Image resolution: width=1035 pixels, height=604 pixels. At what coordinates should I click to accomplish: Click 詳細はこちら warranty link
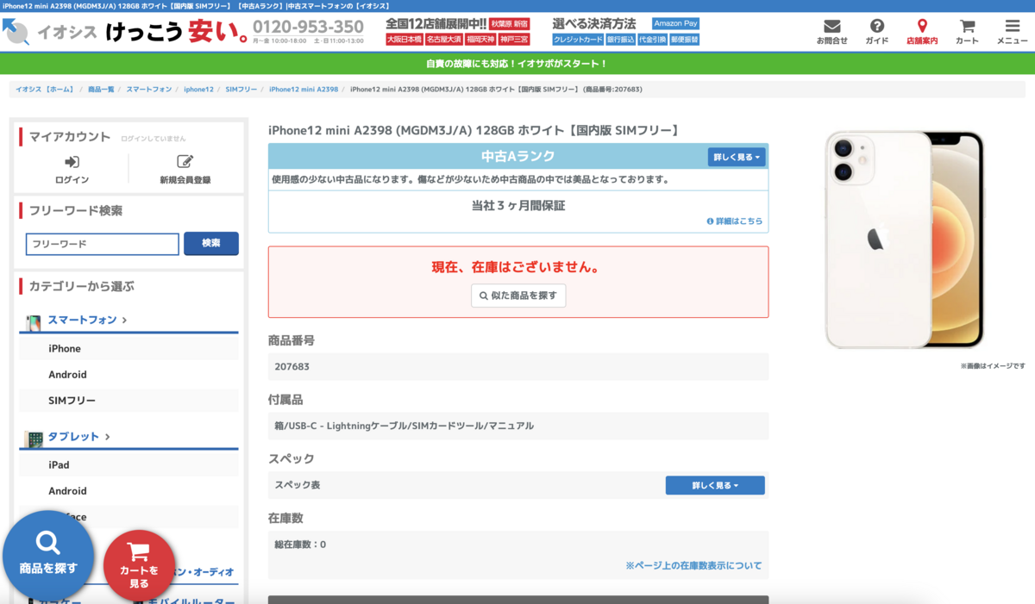[x=735, y=221]
